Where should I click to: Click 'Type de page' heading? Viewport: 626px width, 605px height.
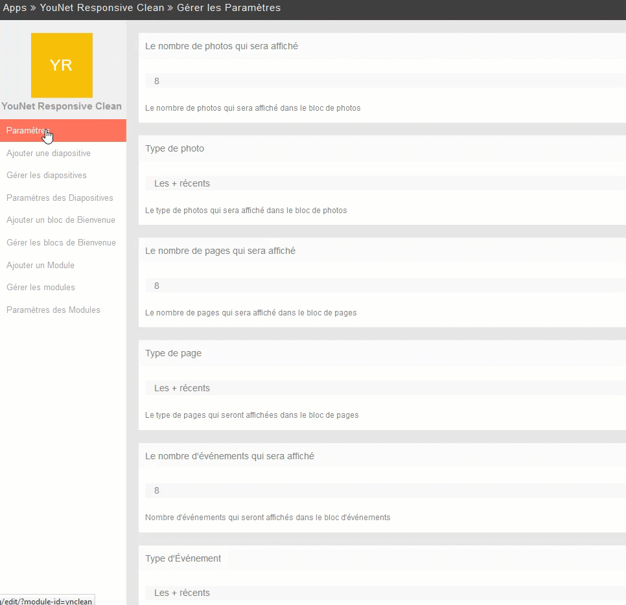pos(173,353)
